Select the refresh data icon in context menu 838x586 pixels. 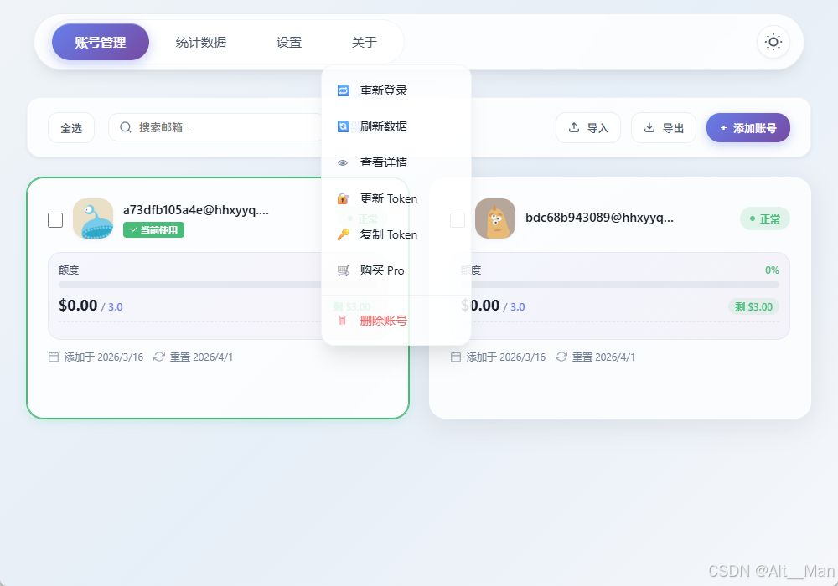point(343,126)
